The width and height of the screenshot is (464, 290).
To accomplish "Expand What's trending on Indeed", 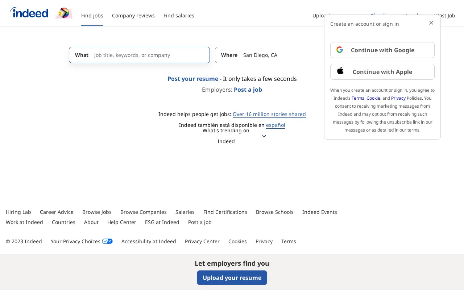I will 264,136.
